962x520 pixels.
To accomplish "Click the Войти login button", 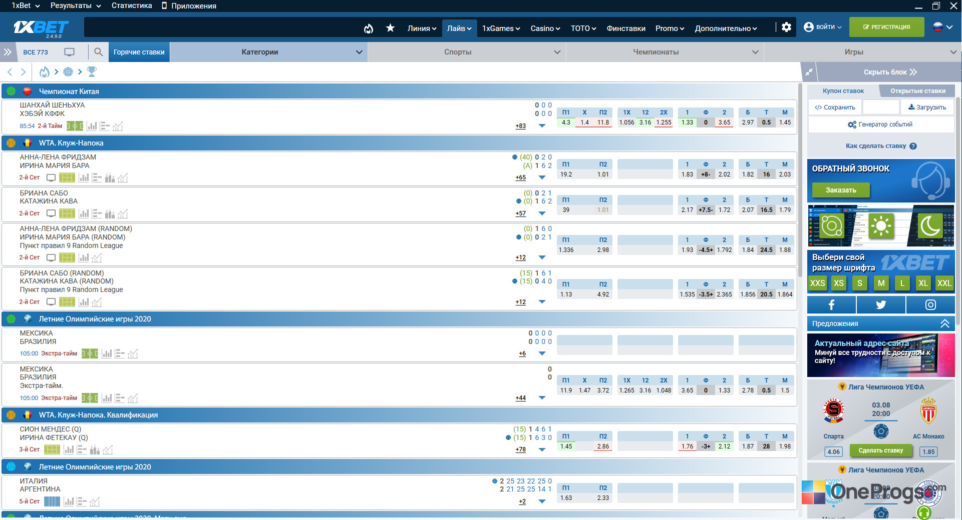I will [823, 27].
